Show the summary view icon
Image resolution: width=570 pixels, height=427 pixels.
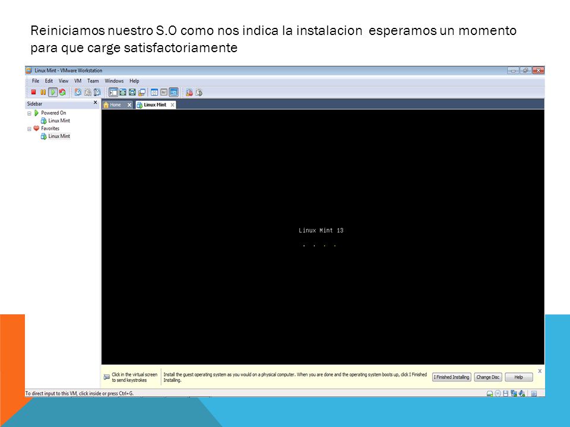(x=154, y=93)
